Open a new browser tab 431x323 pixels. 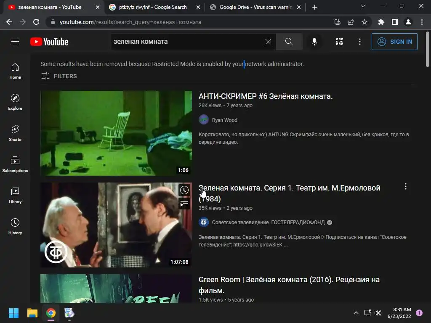tap(315, 7)
